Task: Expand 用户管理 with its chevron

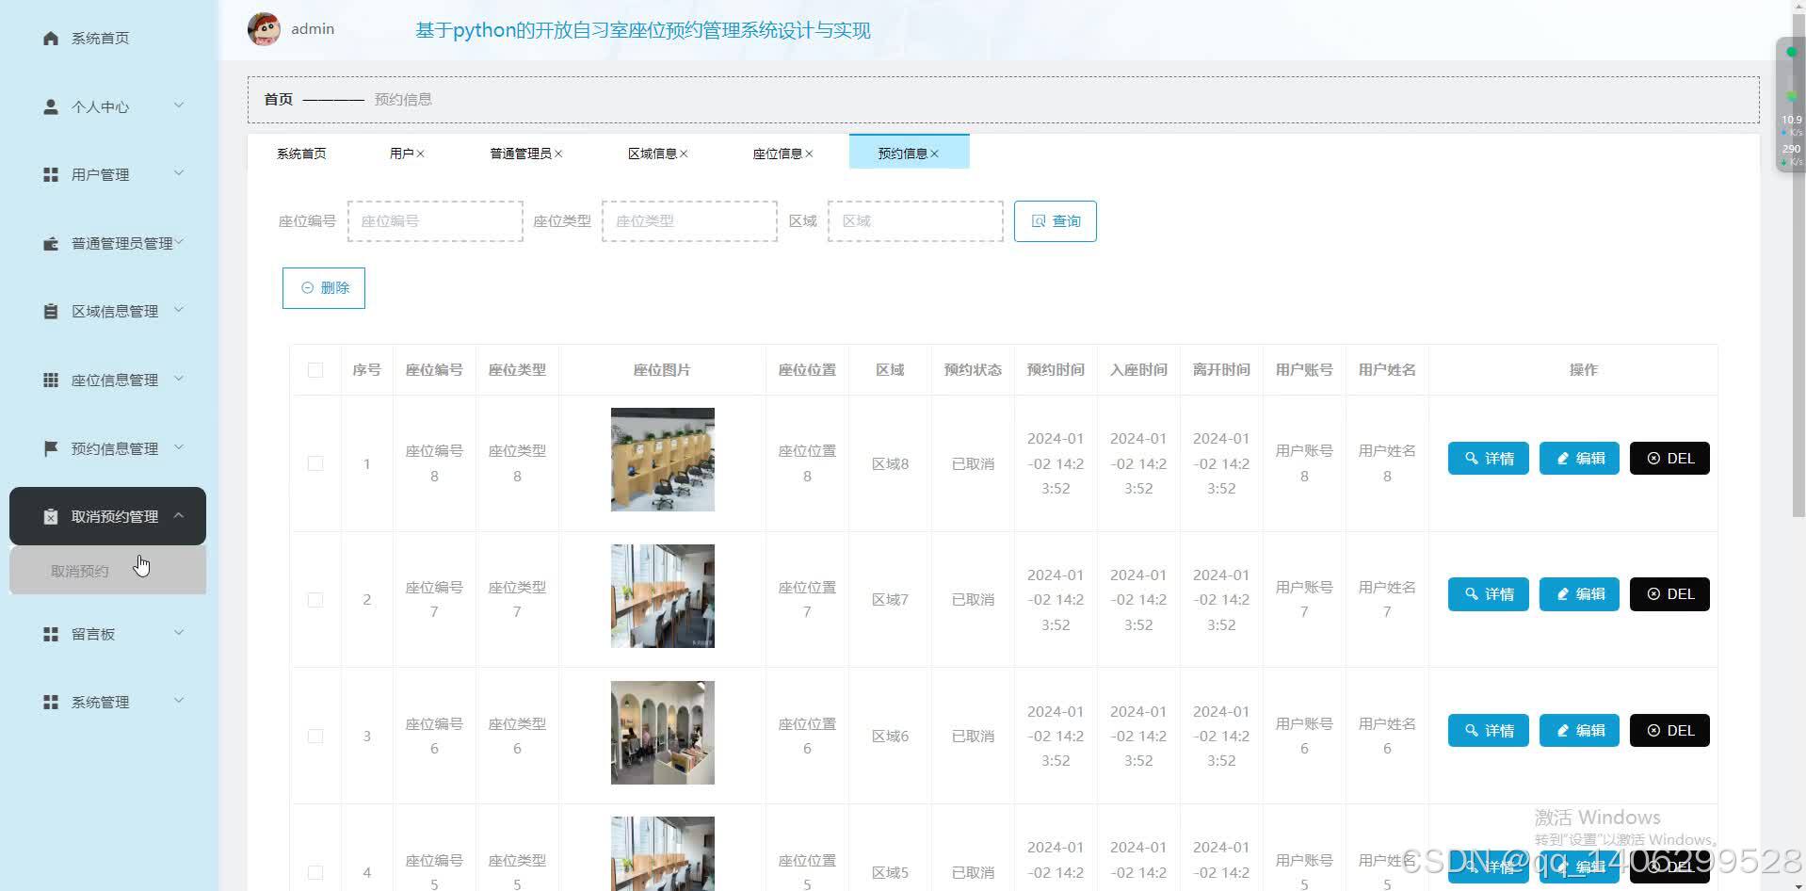Action: click(x=179, y=173)
